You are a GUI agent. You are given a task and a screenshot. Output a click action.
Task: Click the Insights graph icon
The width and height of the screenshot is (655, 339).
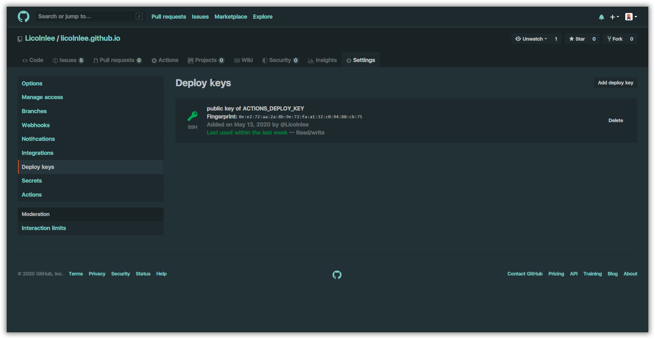coord(311,60)
